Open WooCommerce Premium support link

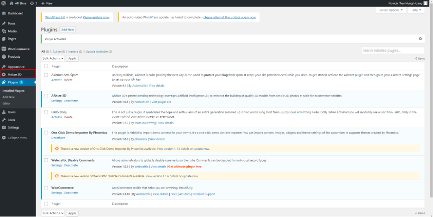click(x=204, y=194)
